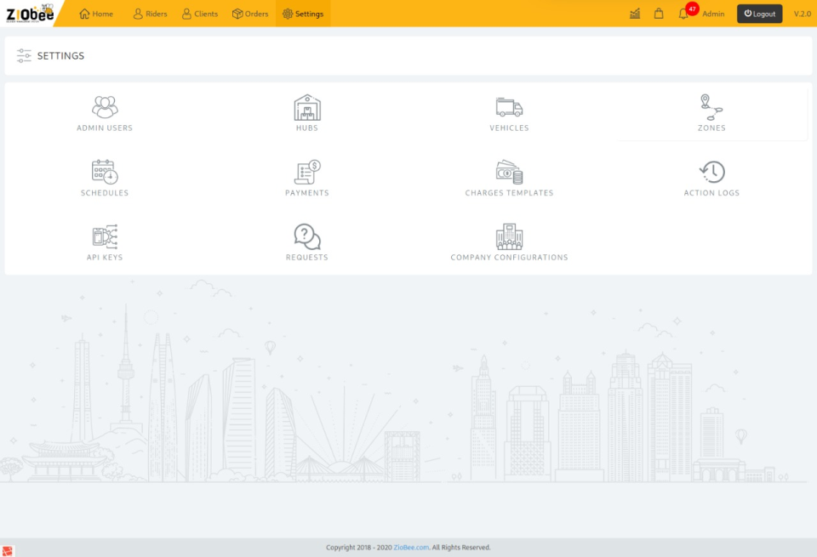
Task: Open the Schedules calendar icon
Action: 104,170
